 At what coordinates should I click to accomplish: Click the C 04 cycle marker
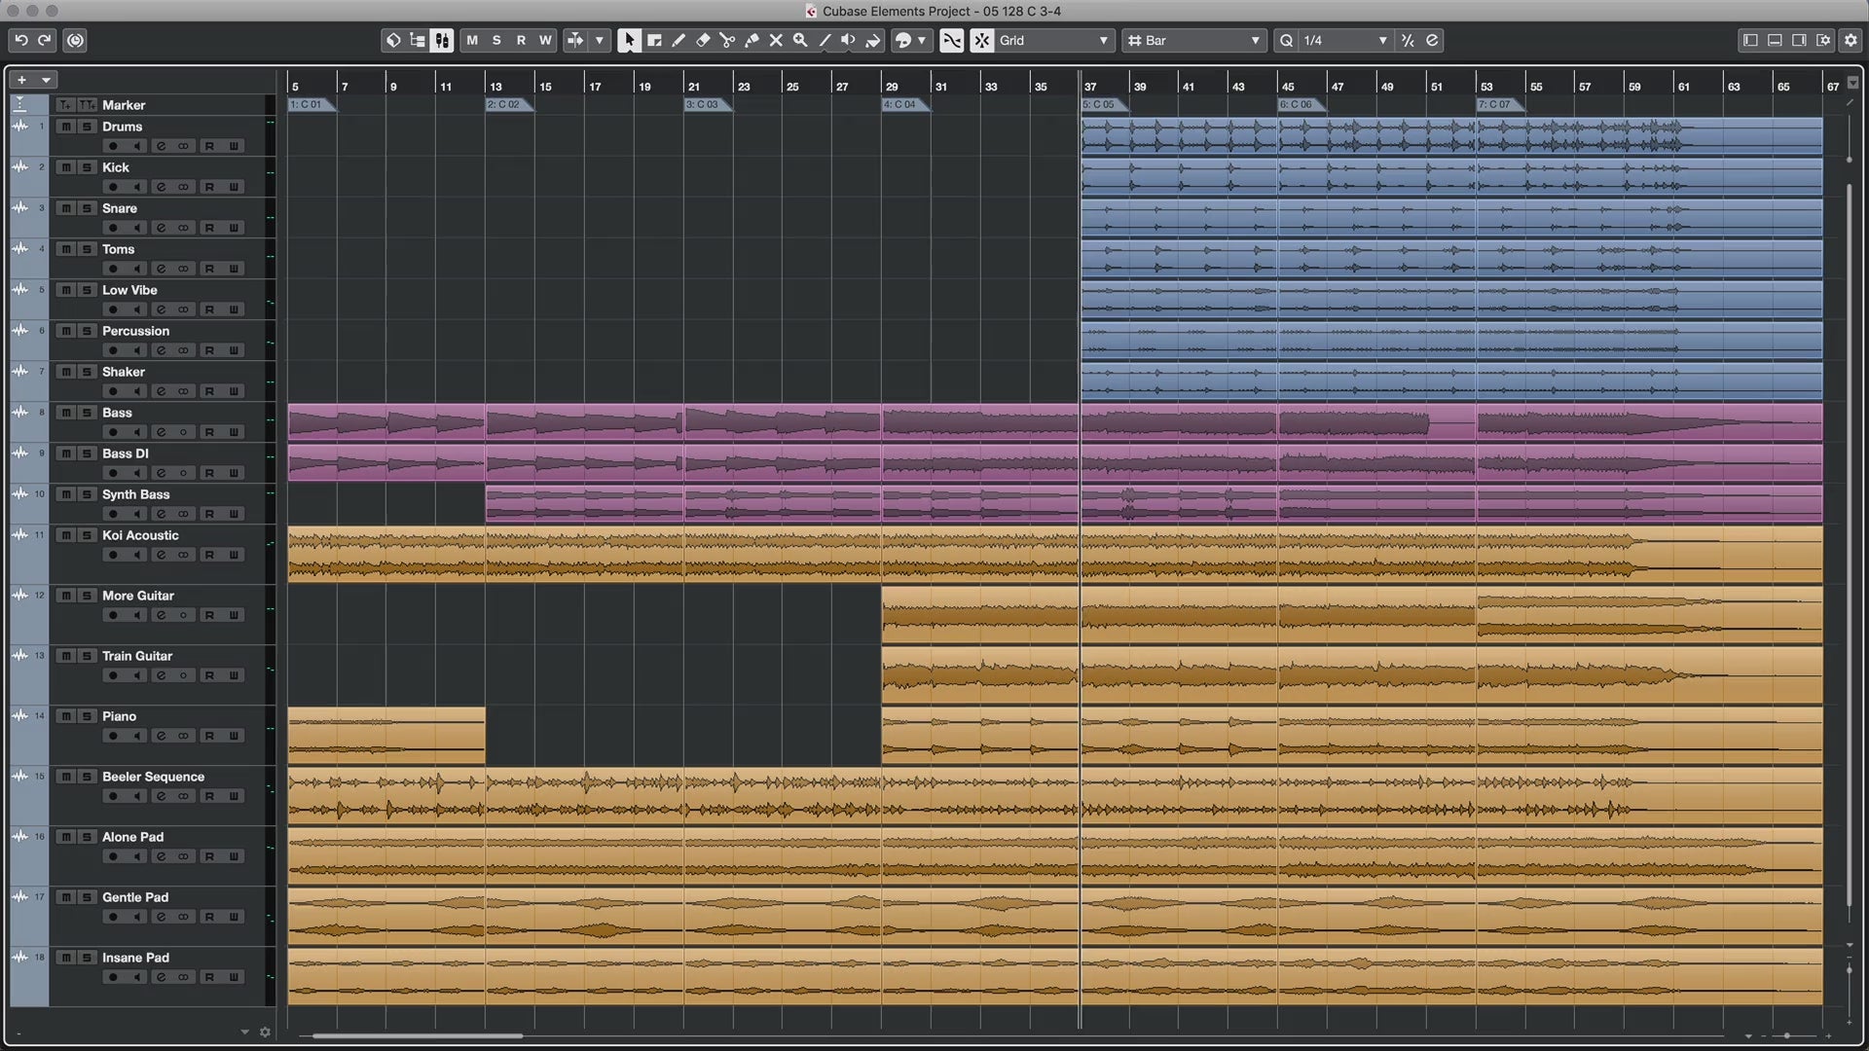(905, 104)
